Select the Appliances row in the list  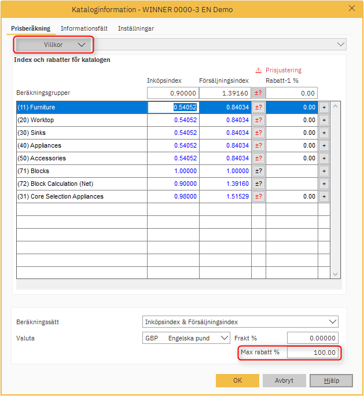pyautogui.click(x=81, y=145)
